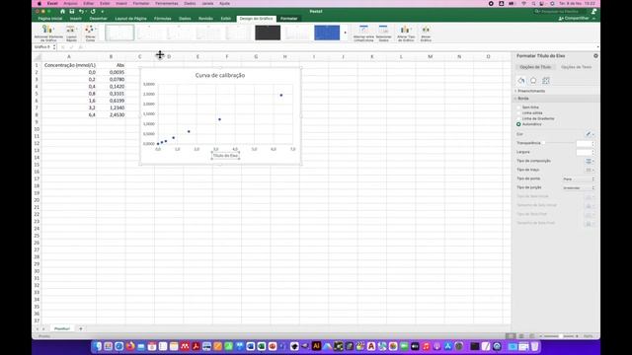Select the Linha sólida radio option
This screenshot has width=632, height=355.
click(518, 113)
